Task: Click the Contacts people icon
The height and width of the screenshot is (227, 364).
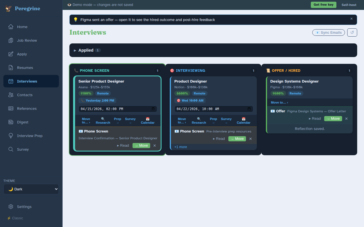Action: 11,95
